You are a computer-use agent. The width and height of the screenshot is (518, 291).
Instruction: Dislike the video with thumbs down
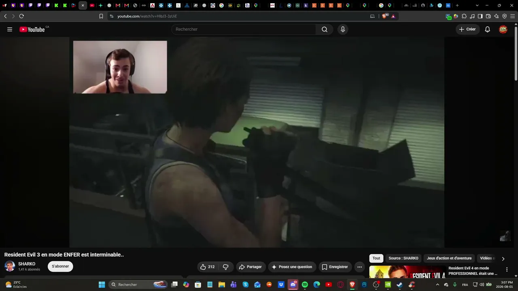tap(226, 267)
